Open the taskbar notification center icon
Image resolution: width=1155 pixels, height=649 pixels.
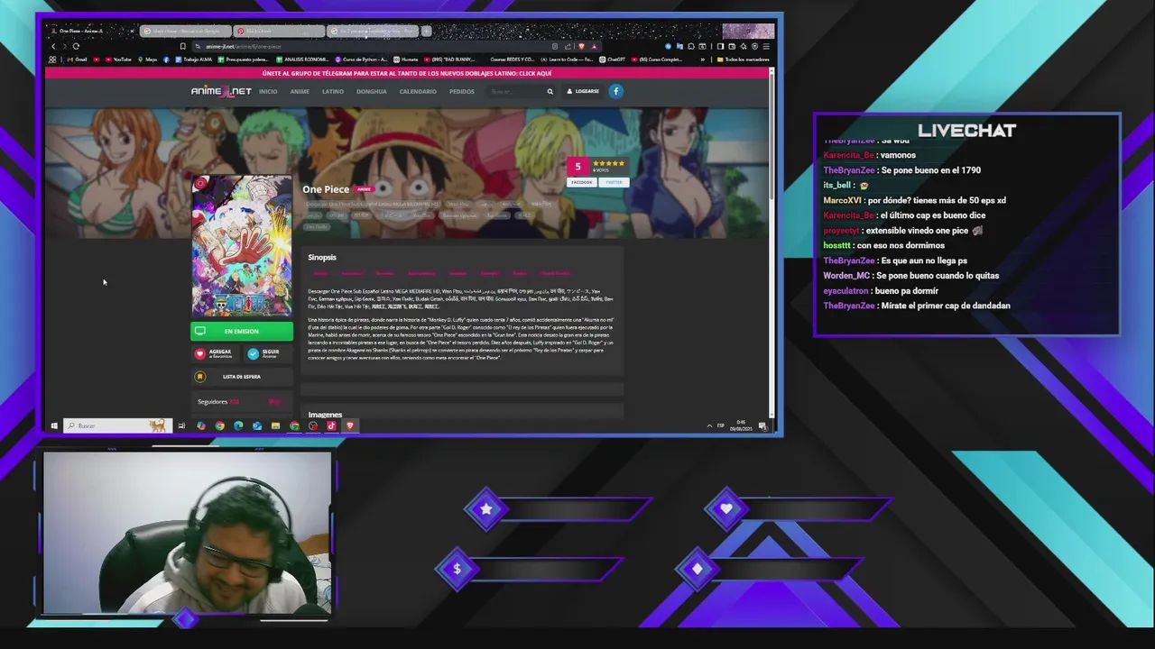tap(763, 425)
